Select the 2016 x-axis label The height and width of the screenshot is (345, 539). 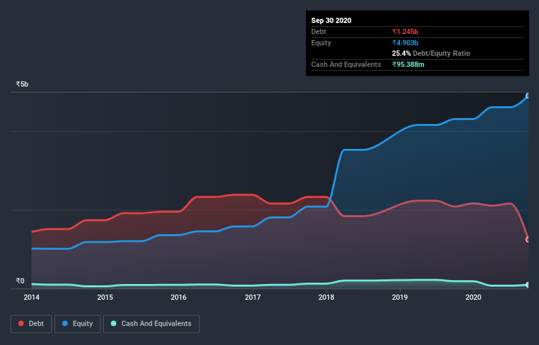(x=179, y=297)
